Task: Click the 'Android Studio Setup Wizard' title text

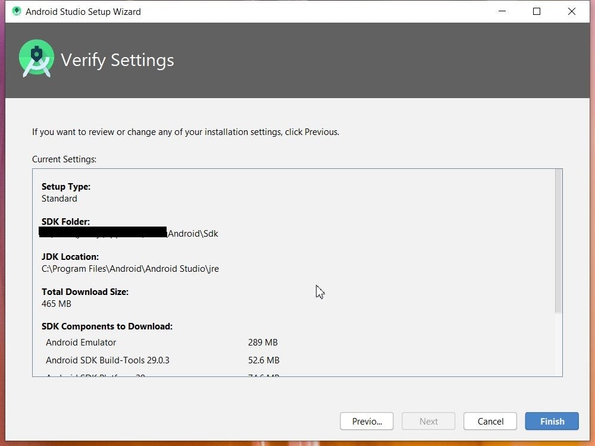Action: coord(83,11)
